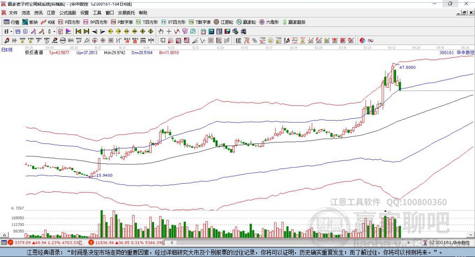The width and height of the screenshot is (475, 257).
Task: Open the 浏览 menu
Action: pyautogui.click(x=26, y=13)
